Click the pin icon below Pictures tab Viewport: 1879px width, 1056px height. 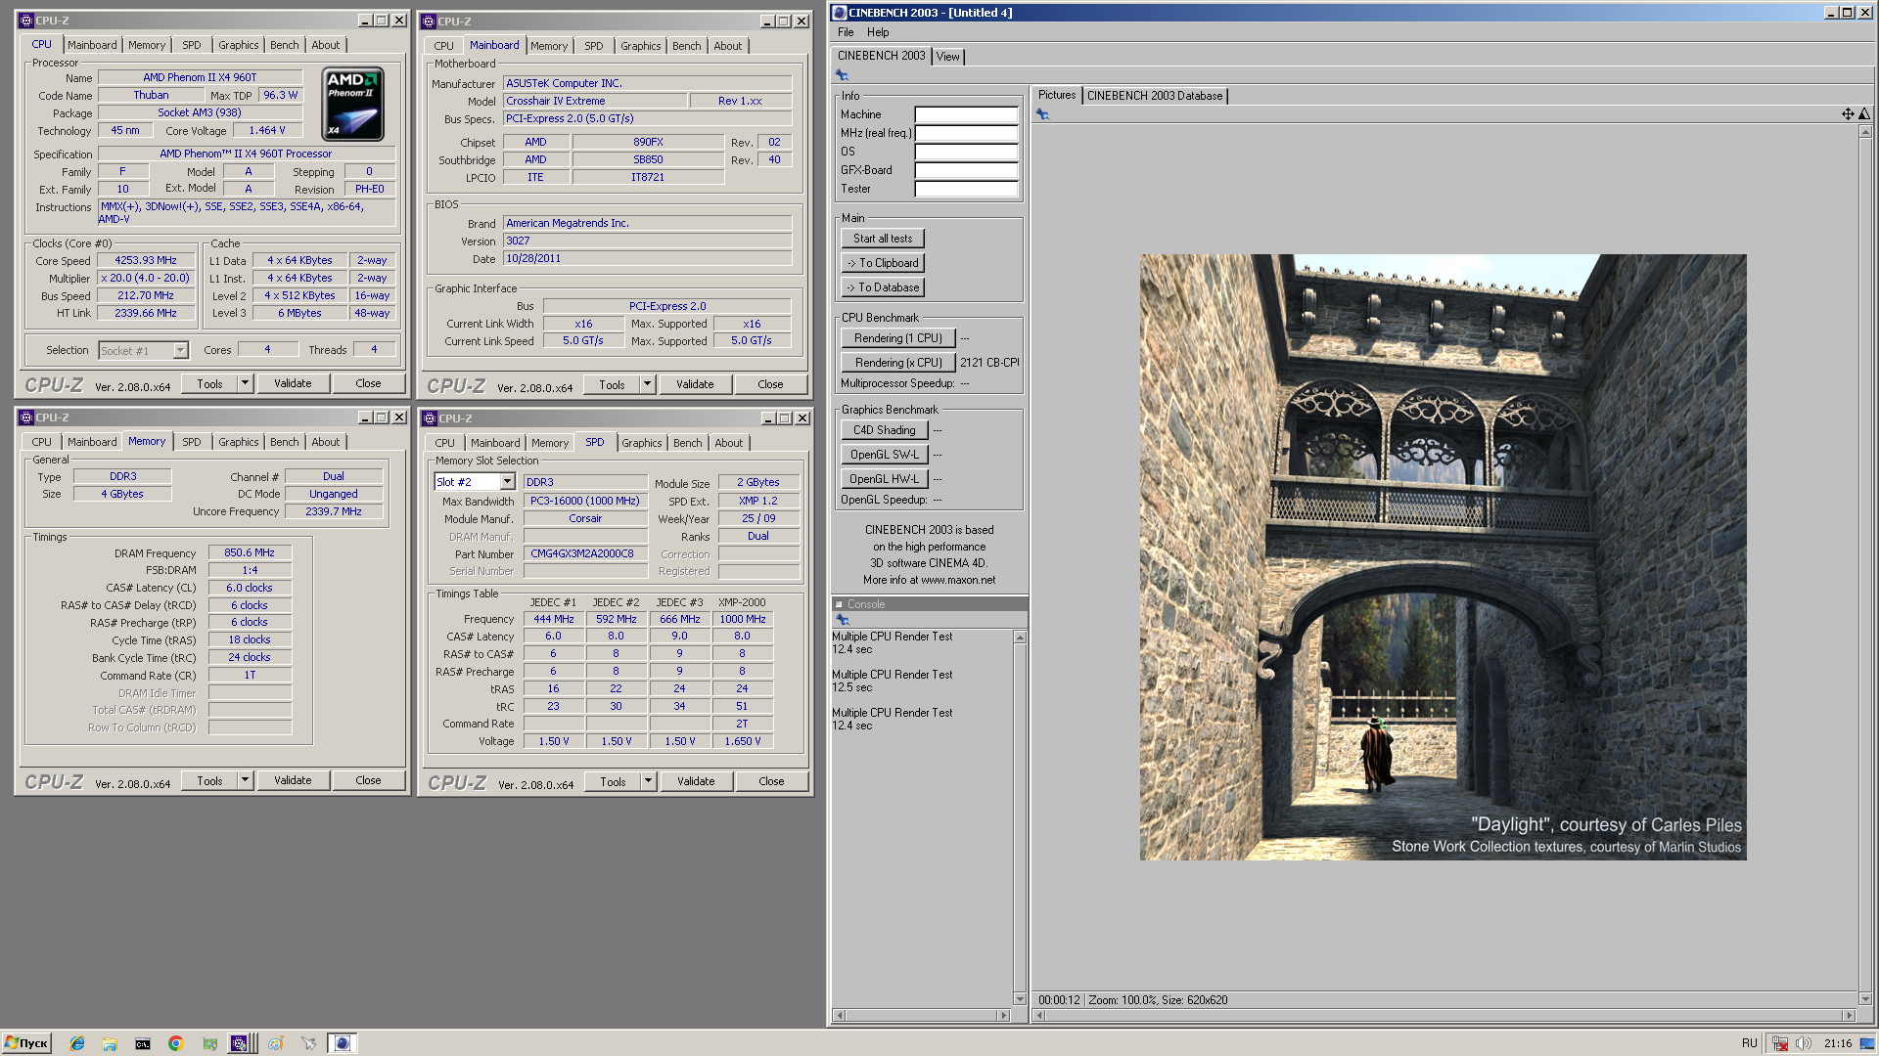click(1042, 114)
